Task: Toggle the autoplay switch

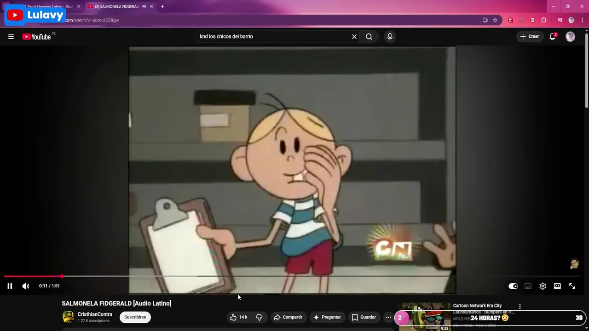Action: (513, 286)
